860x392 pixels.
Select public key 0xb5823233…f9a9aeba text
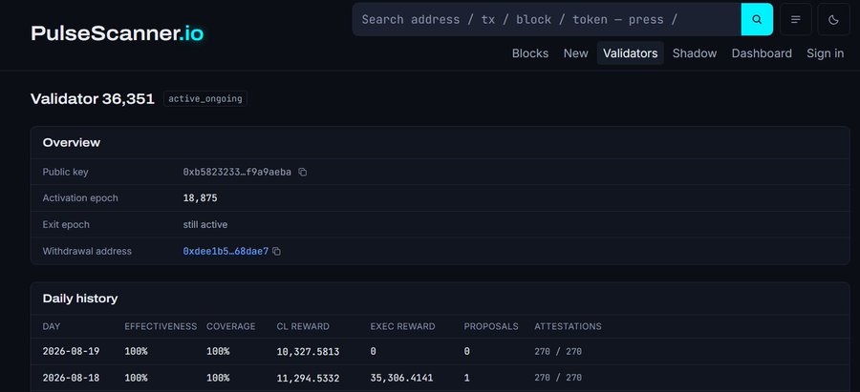click(x=237, y=172)
